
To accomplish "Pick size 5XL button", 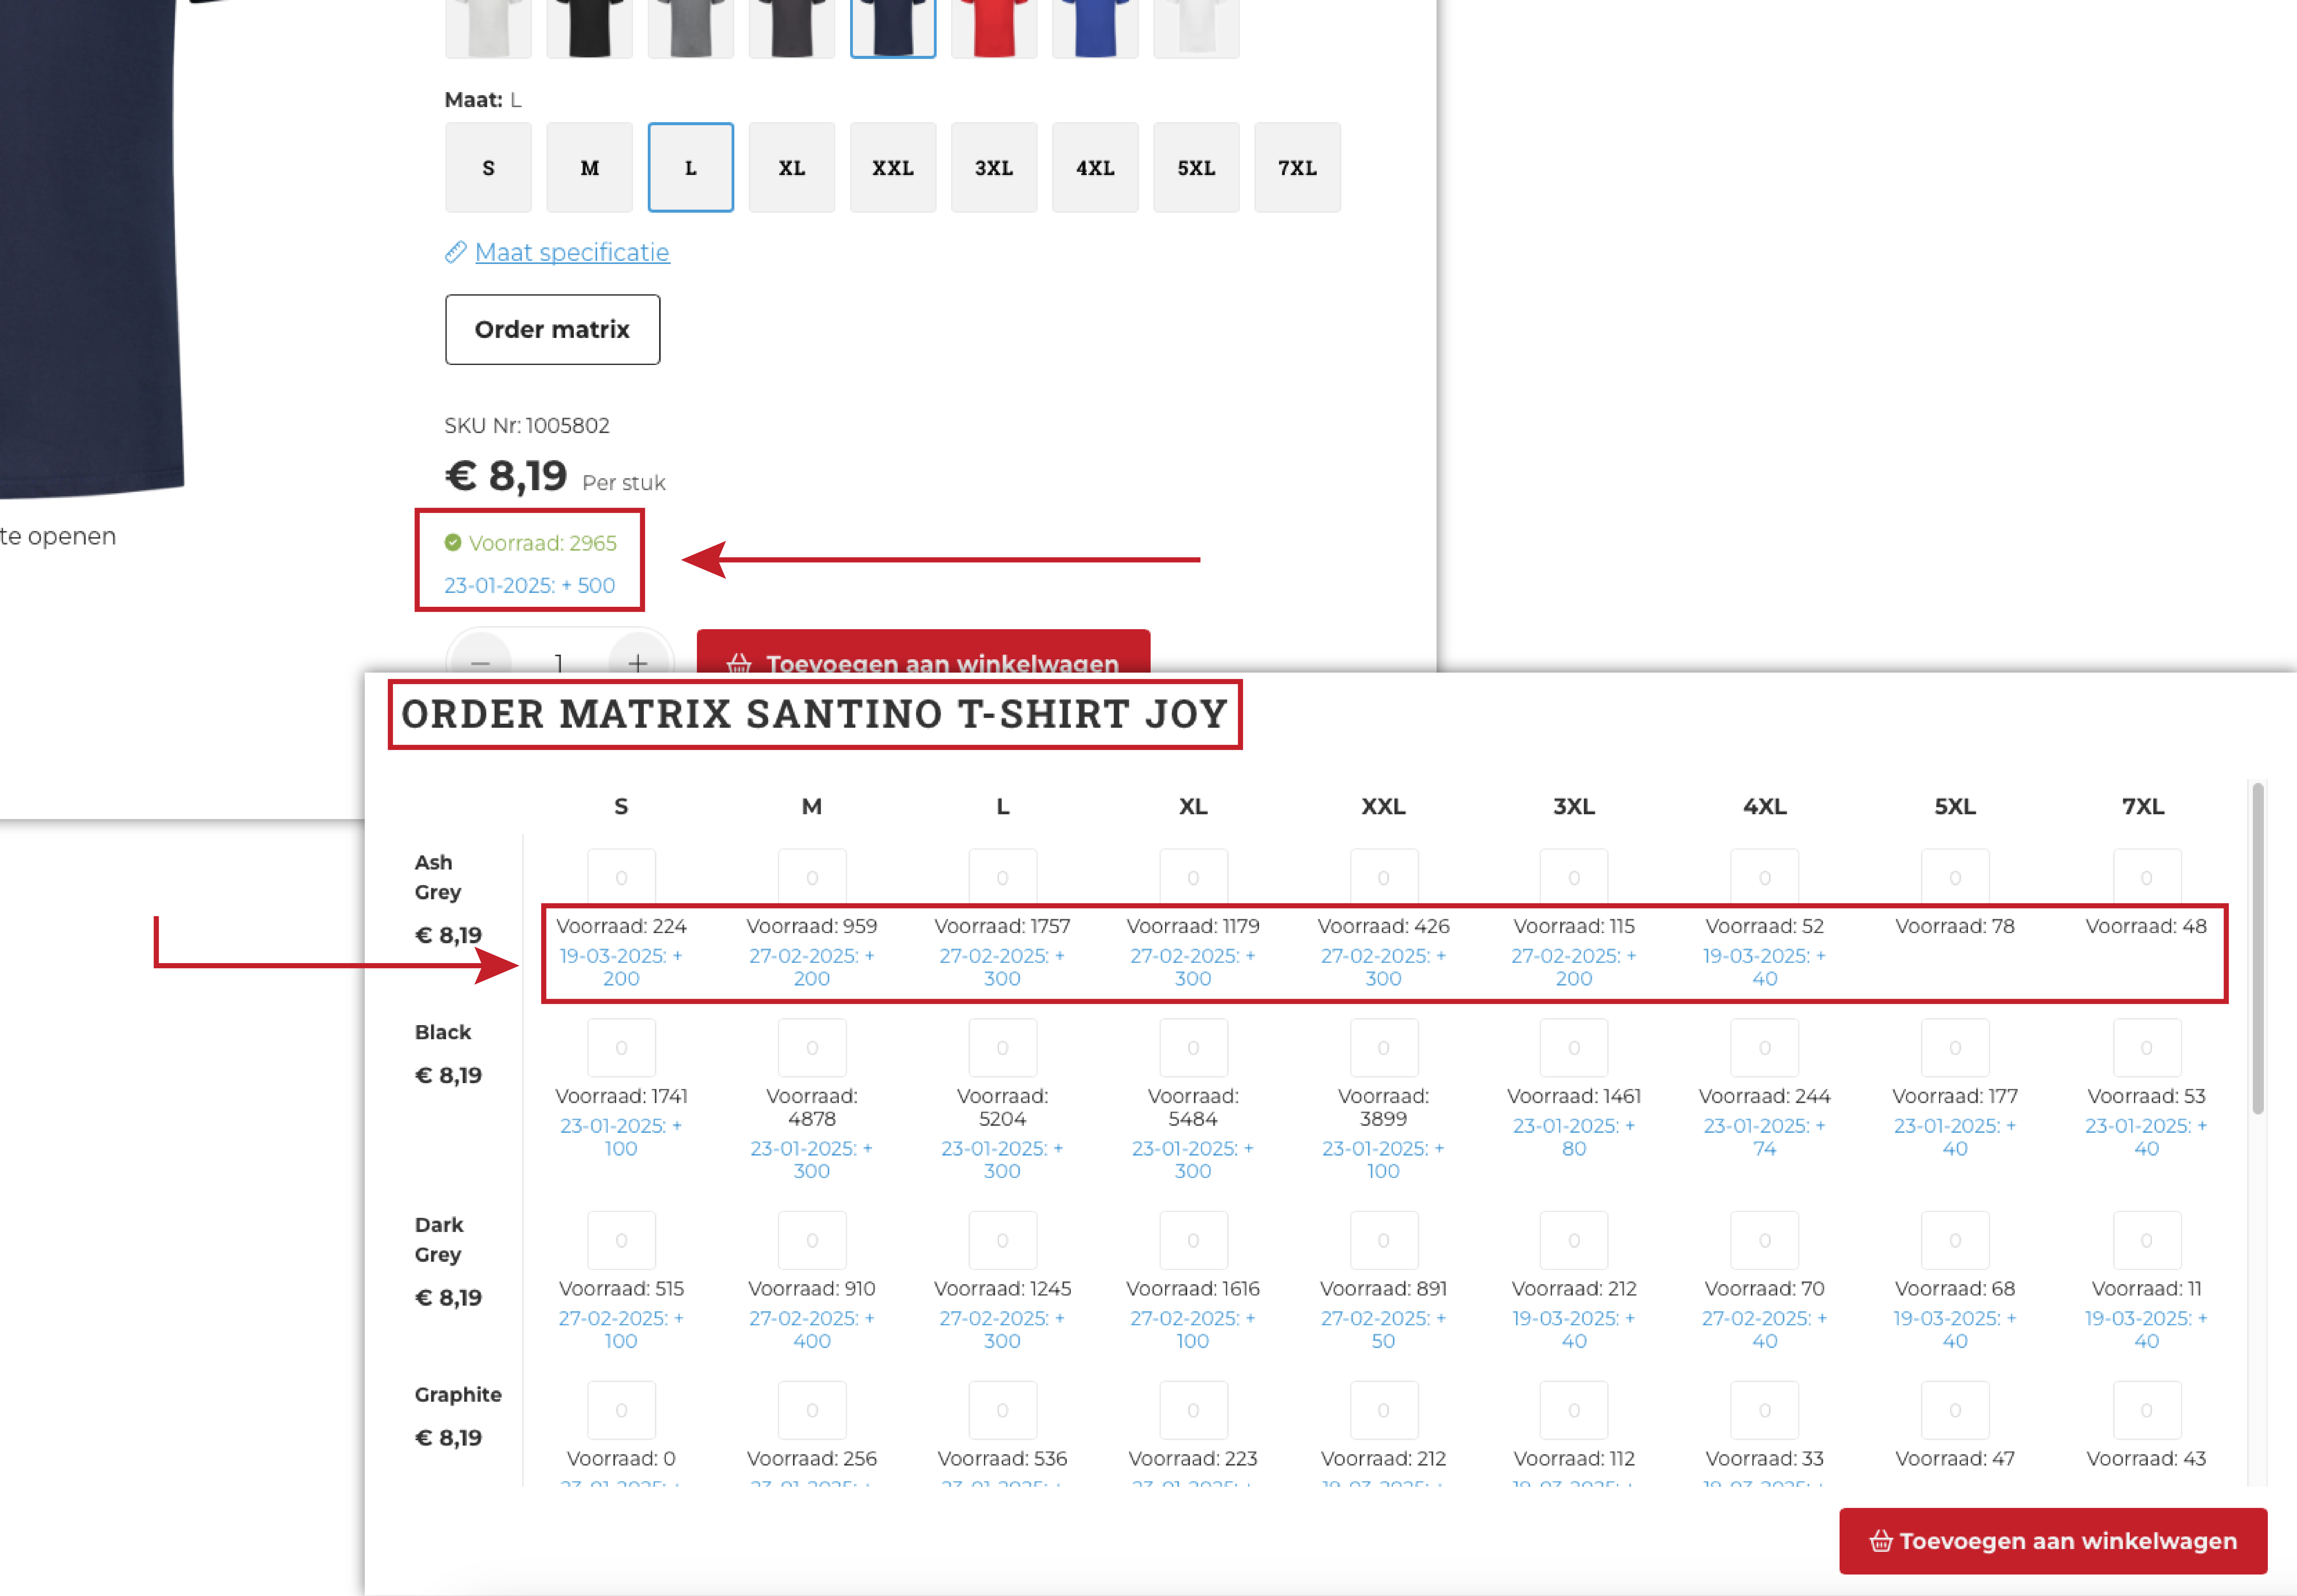I will click(1196, 167).
